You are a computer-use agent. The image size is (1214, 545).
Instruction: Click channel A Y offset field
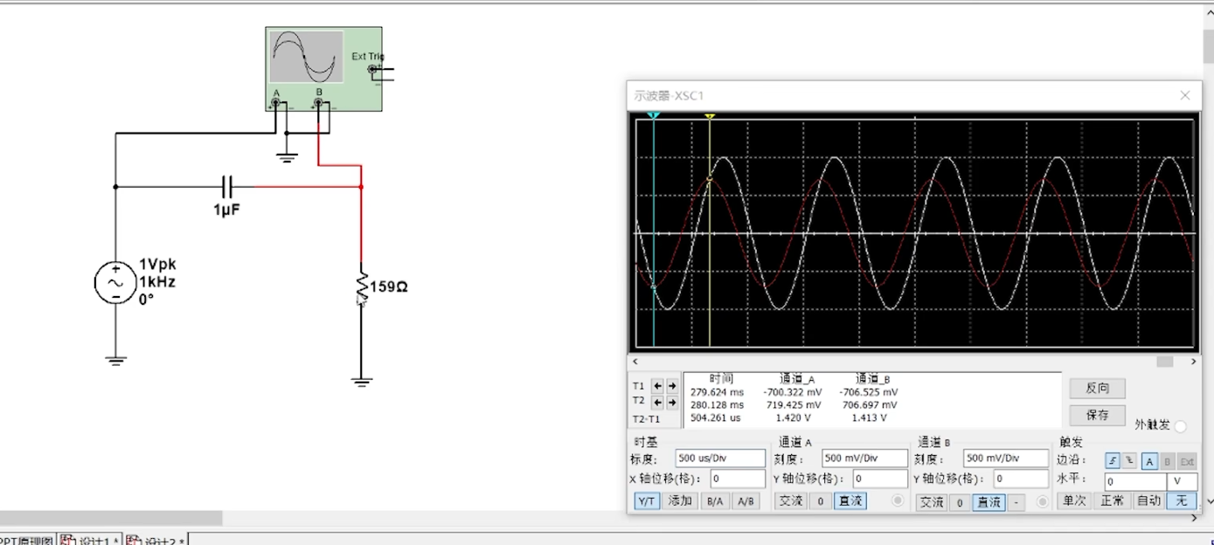(880, 479)
